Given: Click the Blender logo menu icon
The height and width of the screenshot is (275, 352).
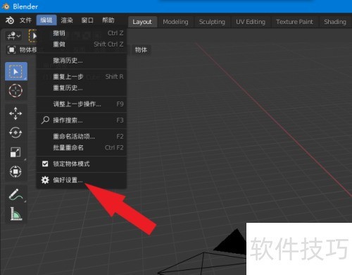Looking at the screenshot, I should click(x=10, y=20).
